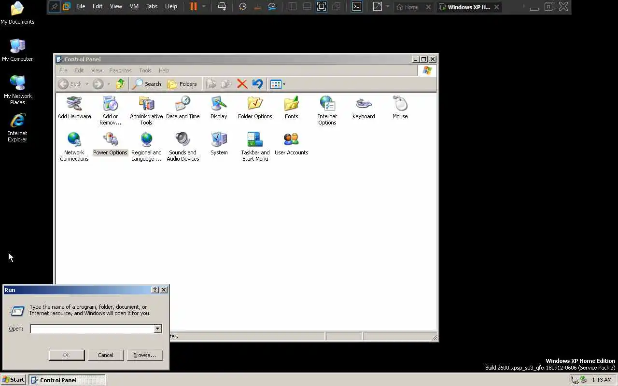Open VMware console terminal icon

(356, 6)
